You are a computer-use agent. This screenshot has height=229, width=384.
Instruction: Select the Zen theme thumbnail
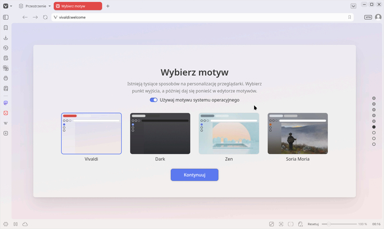point(229,133)
